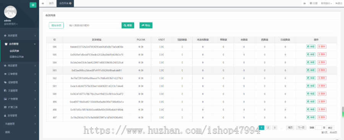Click the PGOSK column header
Screen dimensions: 344x140
tap(140, 40)
